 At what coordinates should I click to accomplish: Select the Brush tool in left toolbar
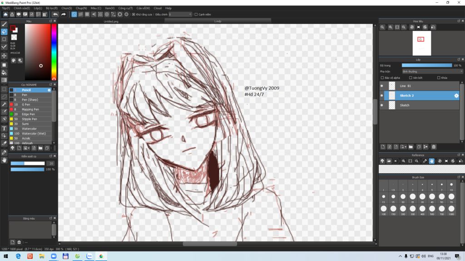(x=4, y=24)
